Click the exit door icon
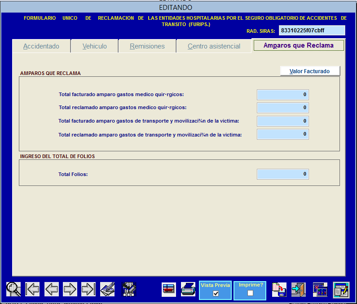 pos(299,290)
